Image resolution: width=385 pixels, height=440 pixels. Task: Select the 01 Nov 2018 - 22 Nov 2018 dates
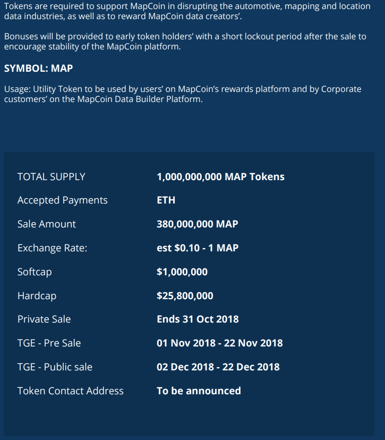pos(219,343)
